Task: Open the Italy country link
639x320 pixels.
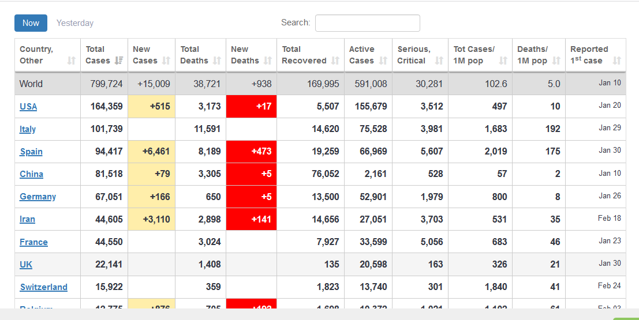Action: pos(28,129)
